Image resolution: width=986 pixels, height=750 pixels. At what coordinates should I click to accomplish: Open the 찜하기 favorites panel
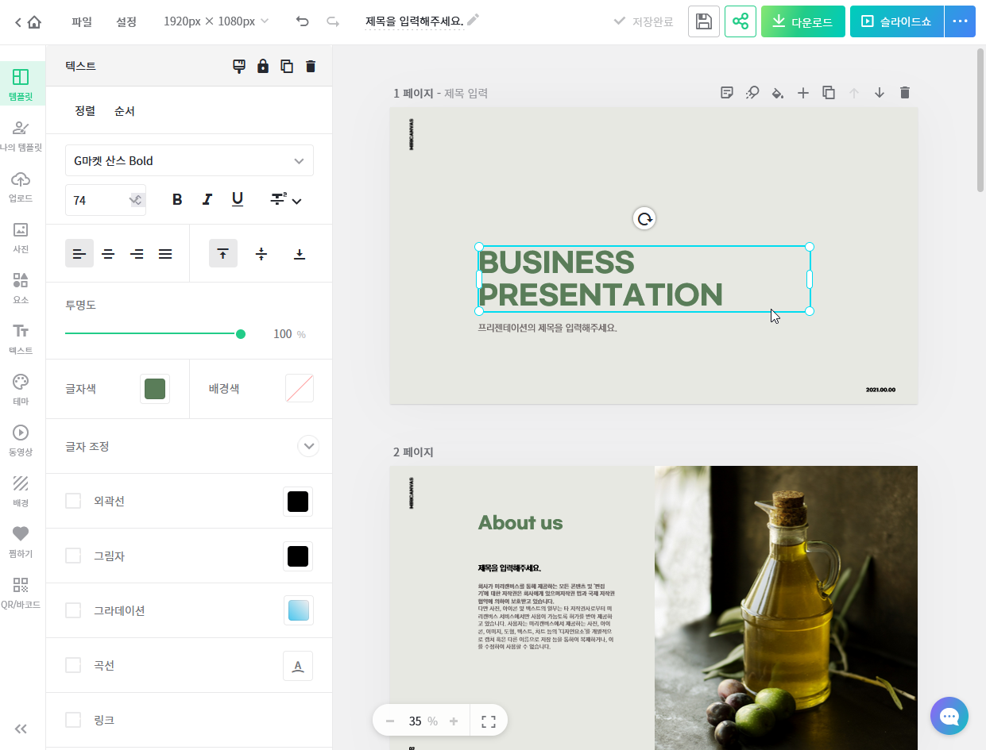[21, 542]
